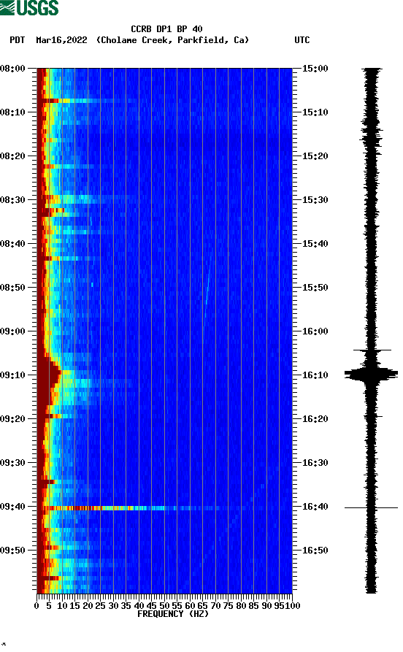Click the 'PDT' timezone label

17,40
